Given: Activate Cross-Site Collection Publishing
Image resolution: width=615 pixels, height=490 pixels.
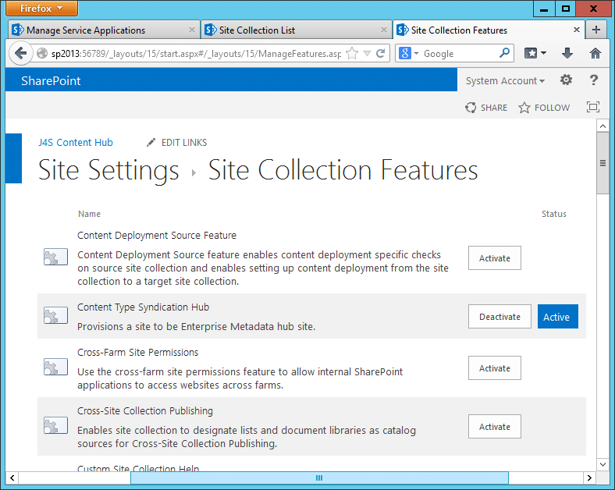Looking at the screenshot, I should (495, 427).
